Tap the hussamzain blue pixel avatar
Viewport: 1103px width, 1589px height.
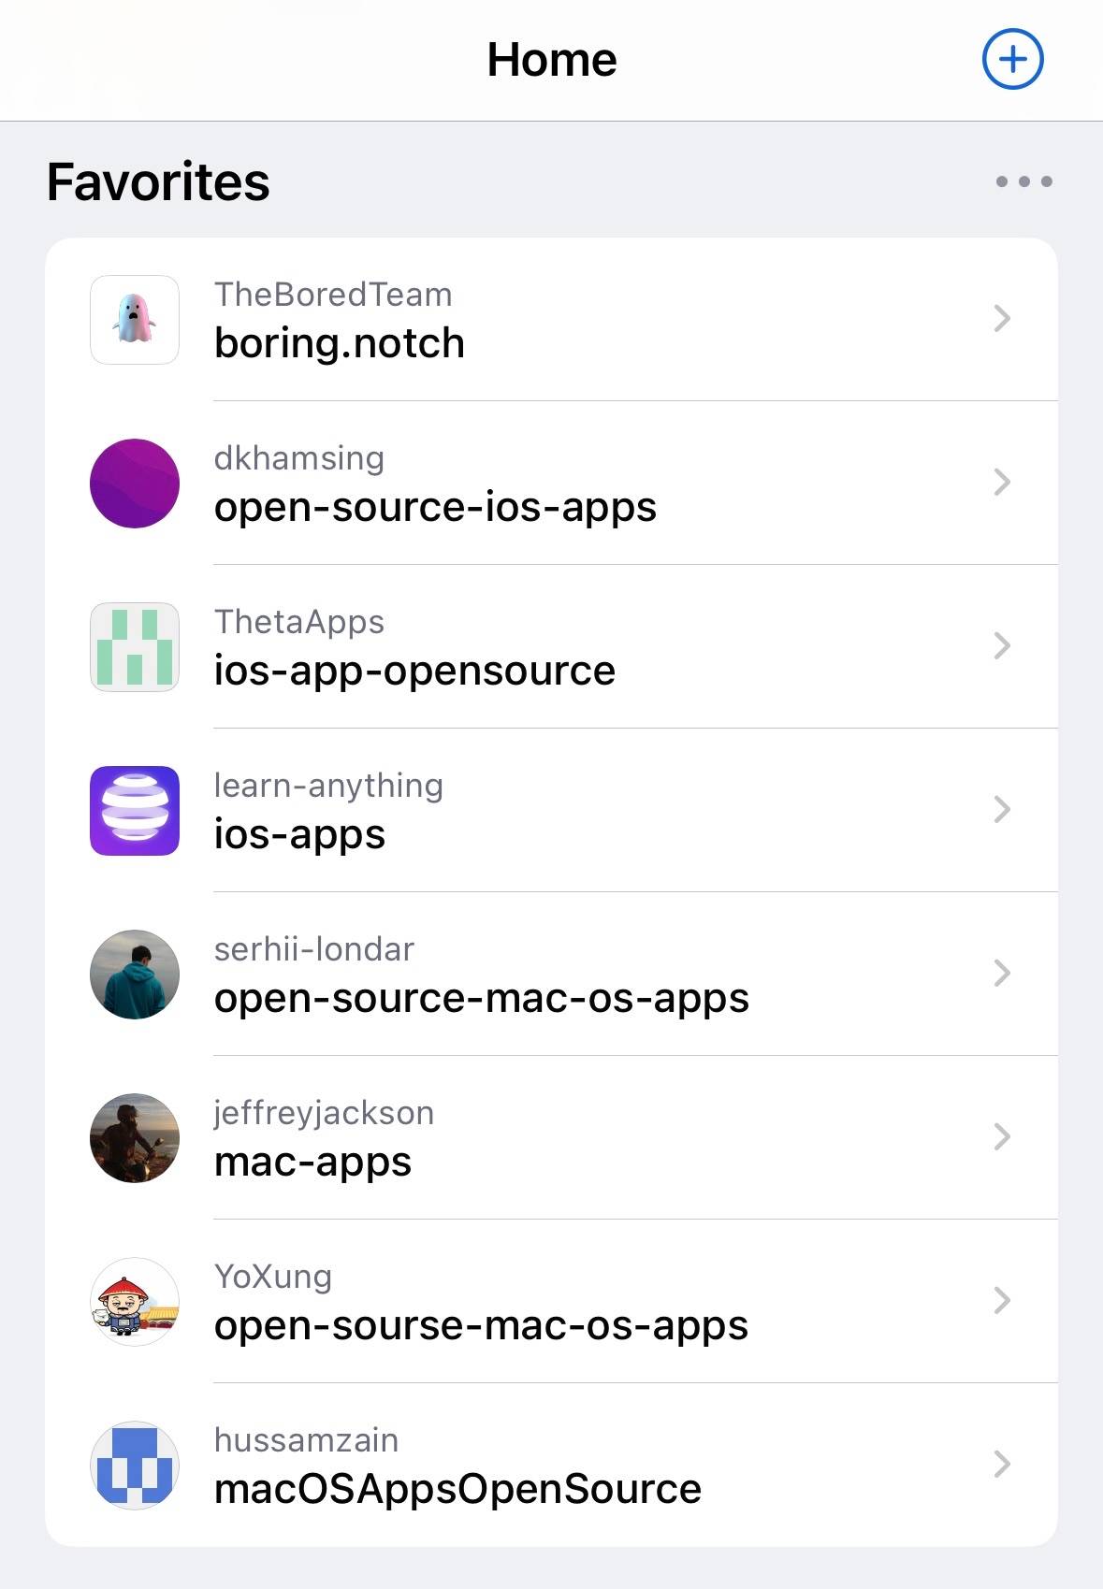coord(135,1465)
